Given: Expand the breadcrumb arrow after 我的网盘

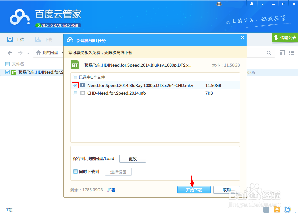Looking at the screenshot, I should tap(62, 53).
